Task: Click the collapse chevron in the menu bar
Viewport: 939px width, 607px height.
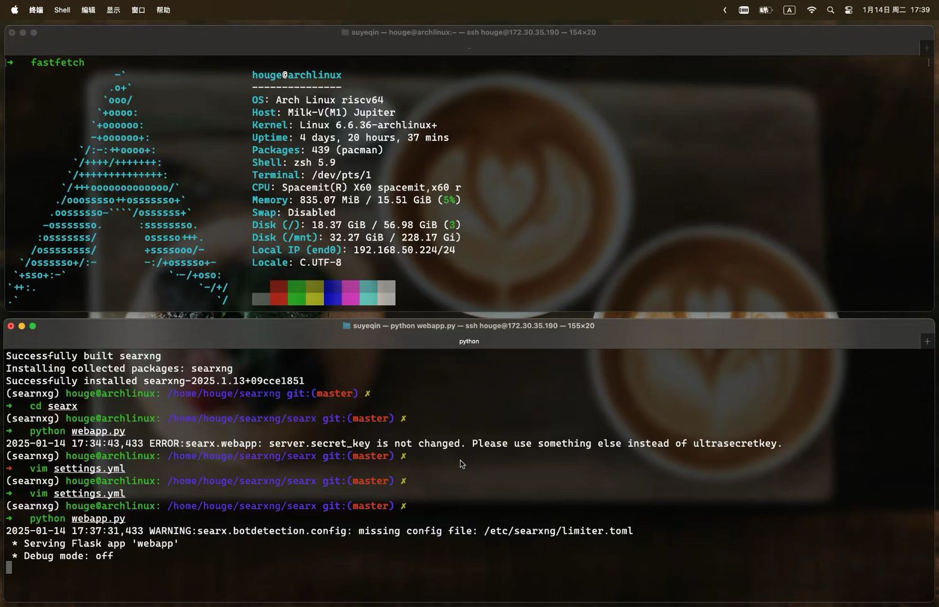Action: pos(725,10)
